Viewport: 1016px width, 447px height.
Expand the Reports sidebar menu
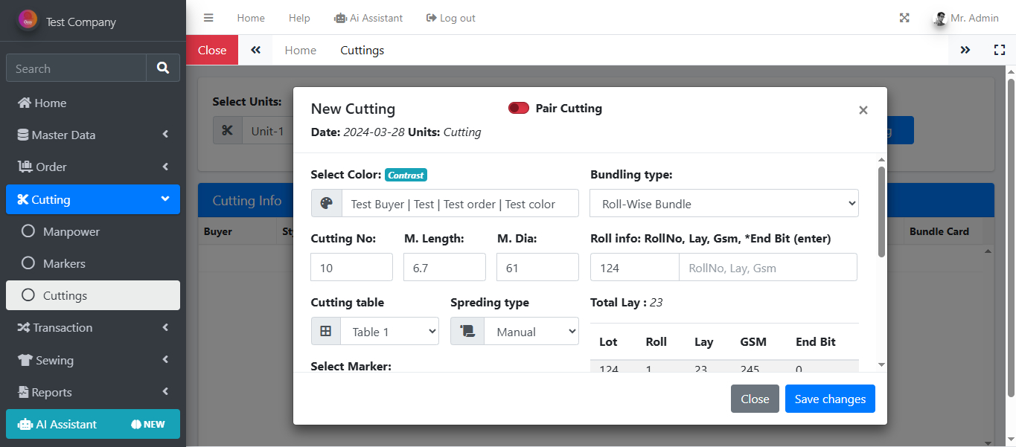coord(93,392)
